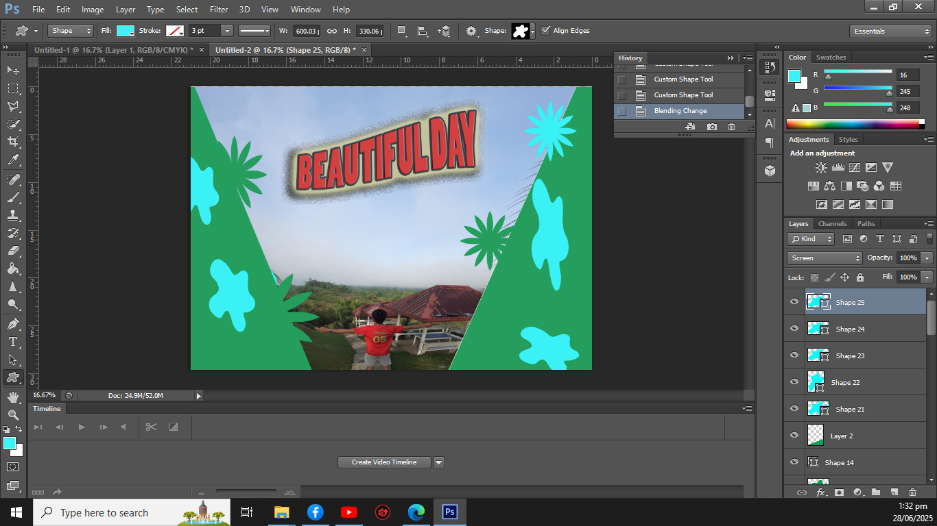Open the Character panel icon

click(770, 123)
